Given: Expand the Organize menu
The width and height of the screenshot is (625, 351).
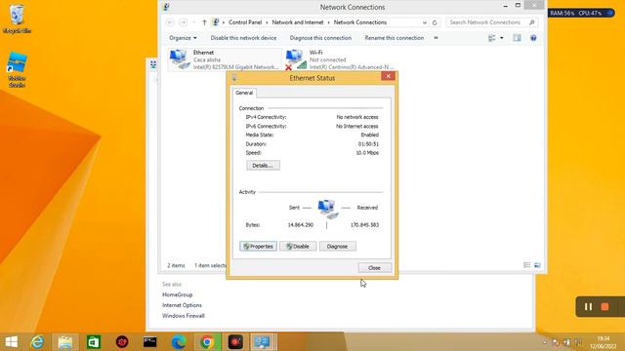Looking at the screenshot, I should point(183,38).
